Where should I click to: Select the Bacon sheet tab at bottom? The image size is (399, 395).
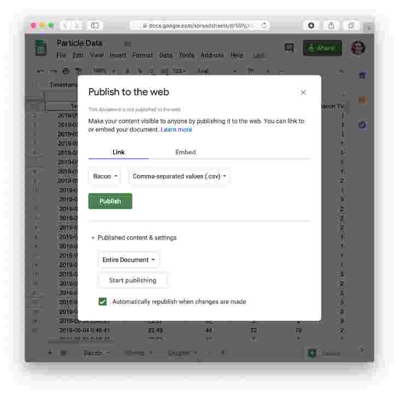point(96,353)
